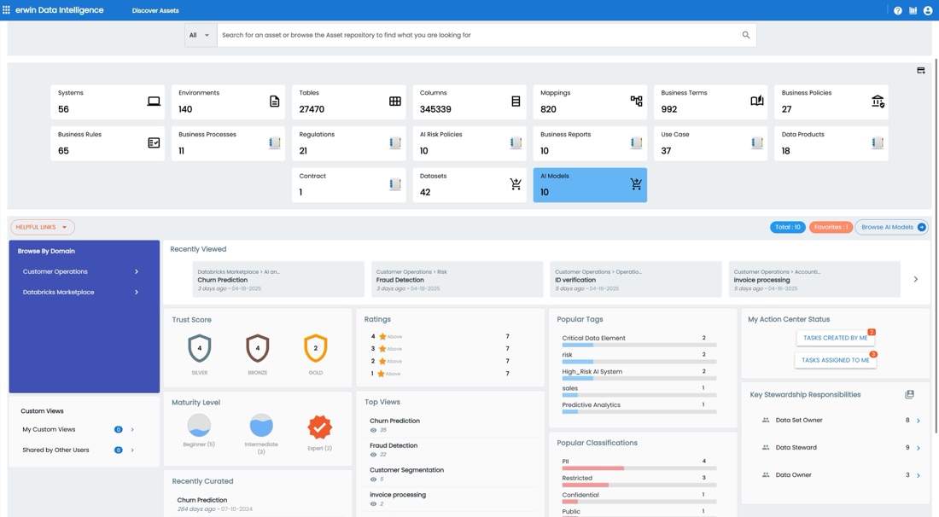Select the 4 stars and above rating filter
This screenshot has height=517, width=939.
pyautogui.click(x=386, y=336)
